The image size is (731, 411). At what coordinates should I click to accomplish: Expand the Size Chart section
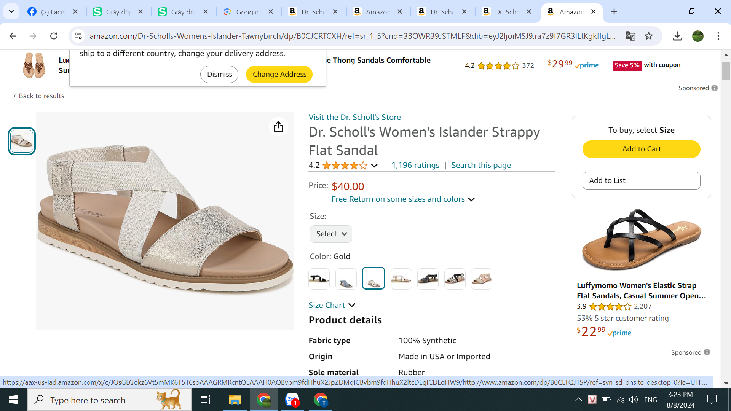click(332, 305)
